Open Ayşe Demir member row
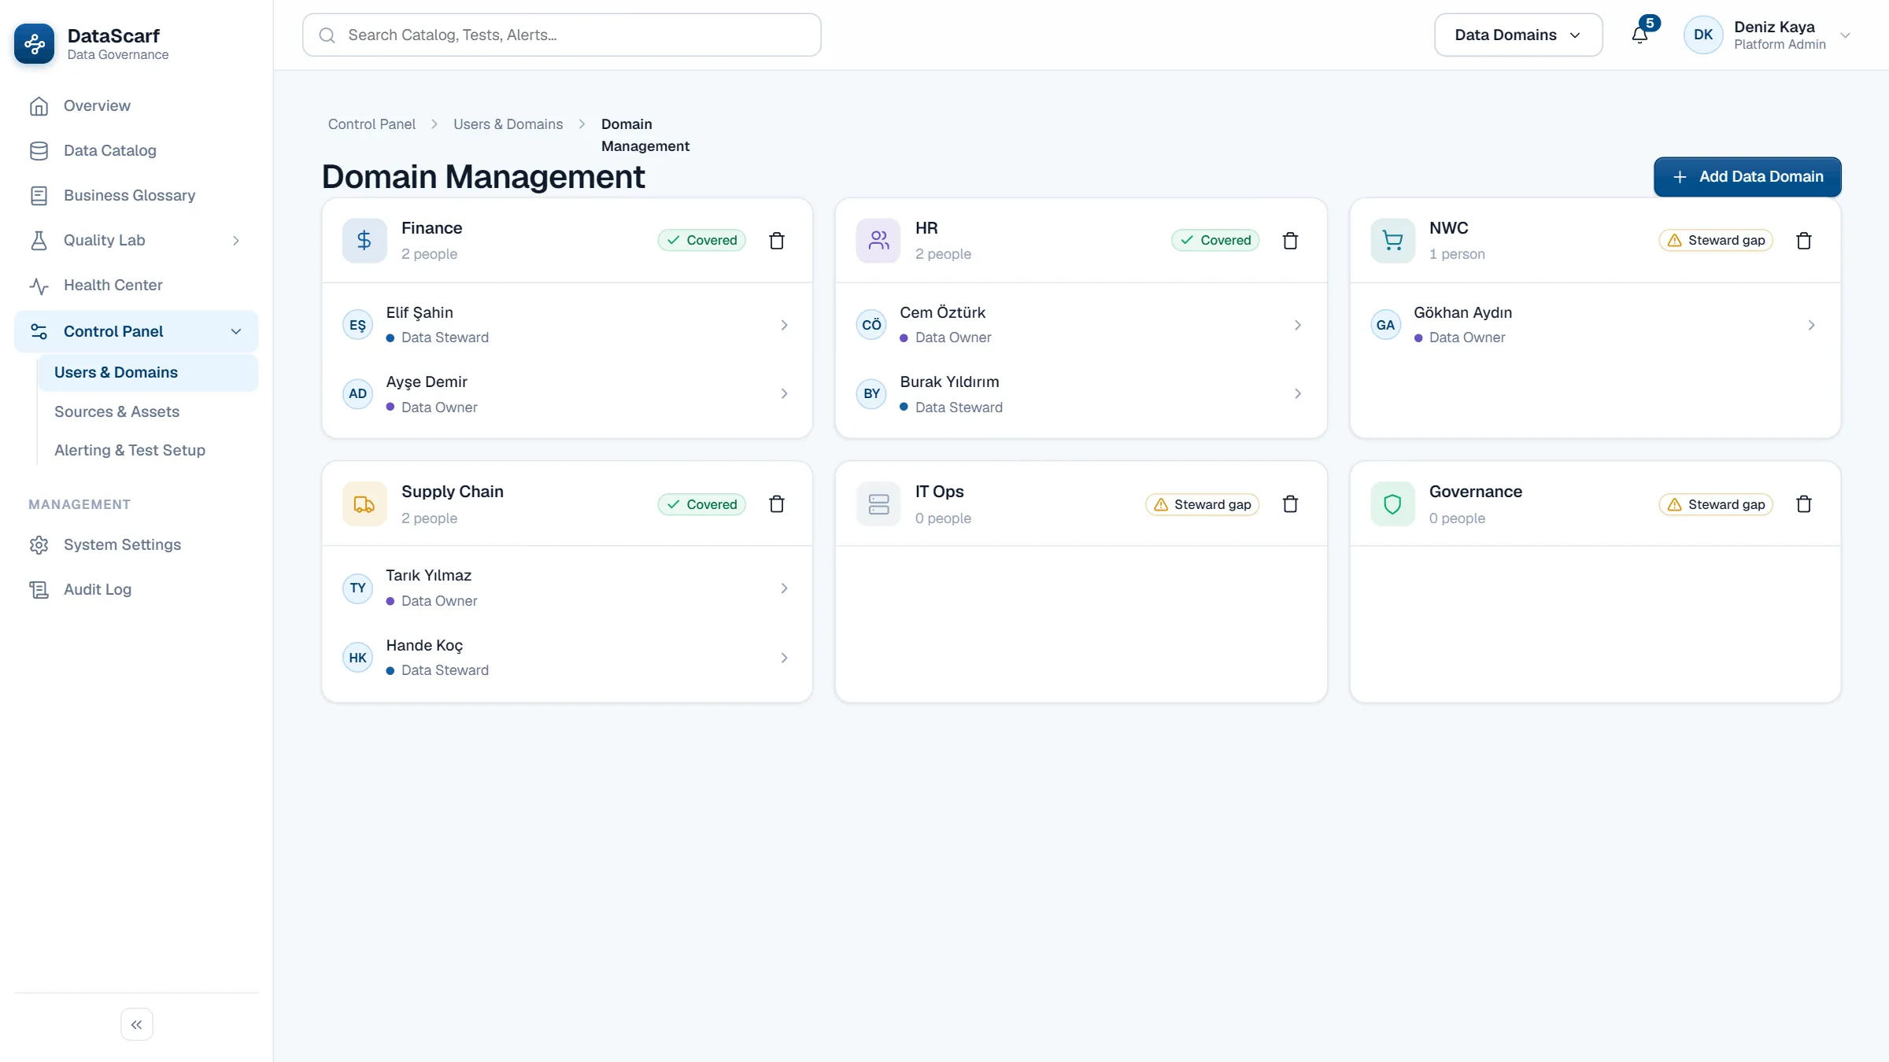The image size is (1889, 1062). [567, 393]
